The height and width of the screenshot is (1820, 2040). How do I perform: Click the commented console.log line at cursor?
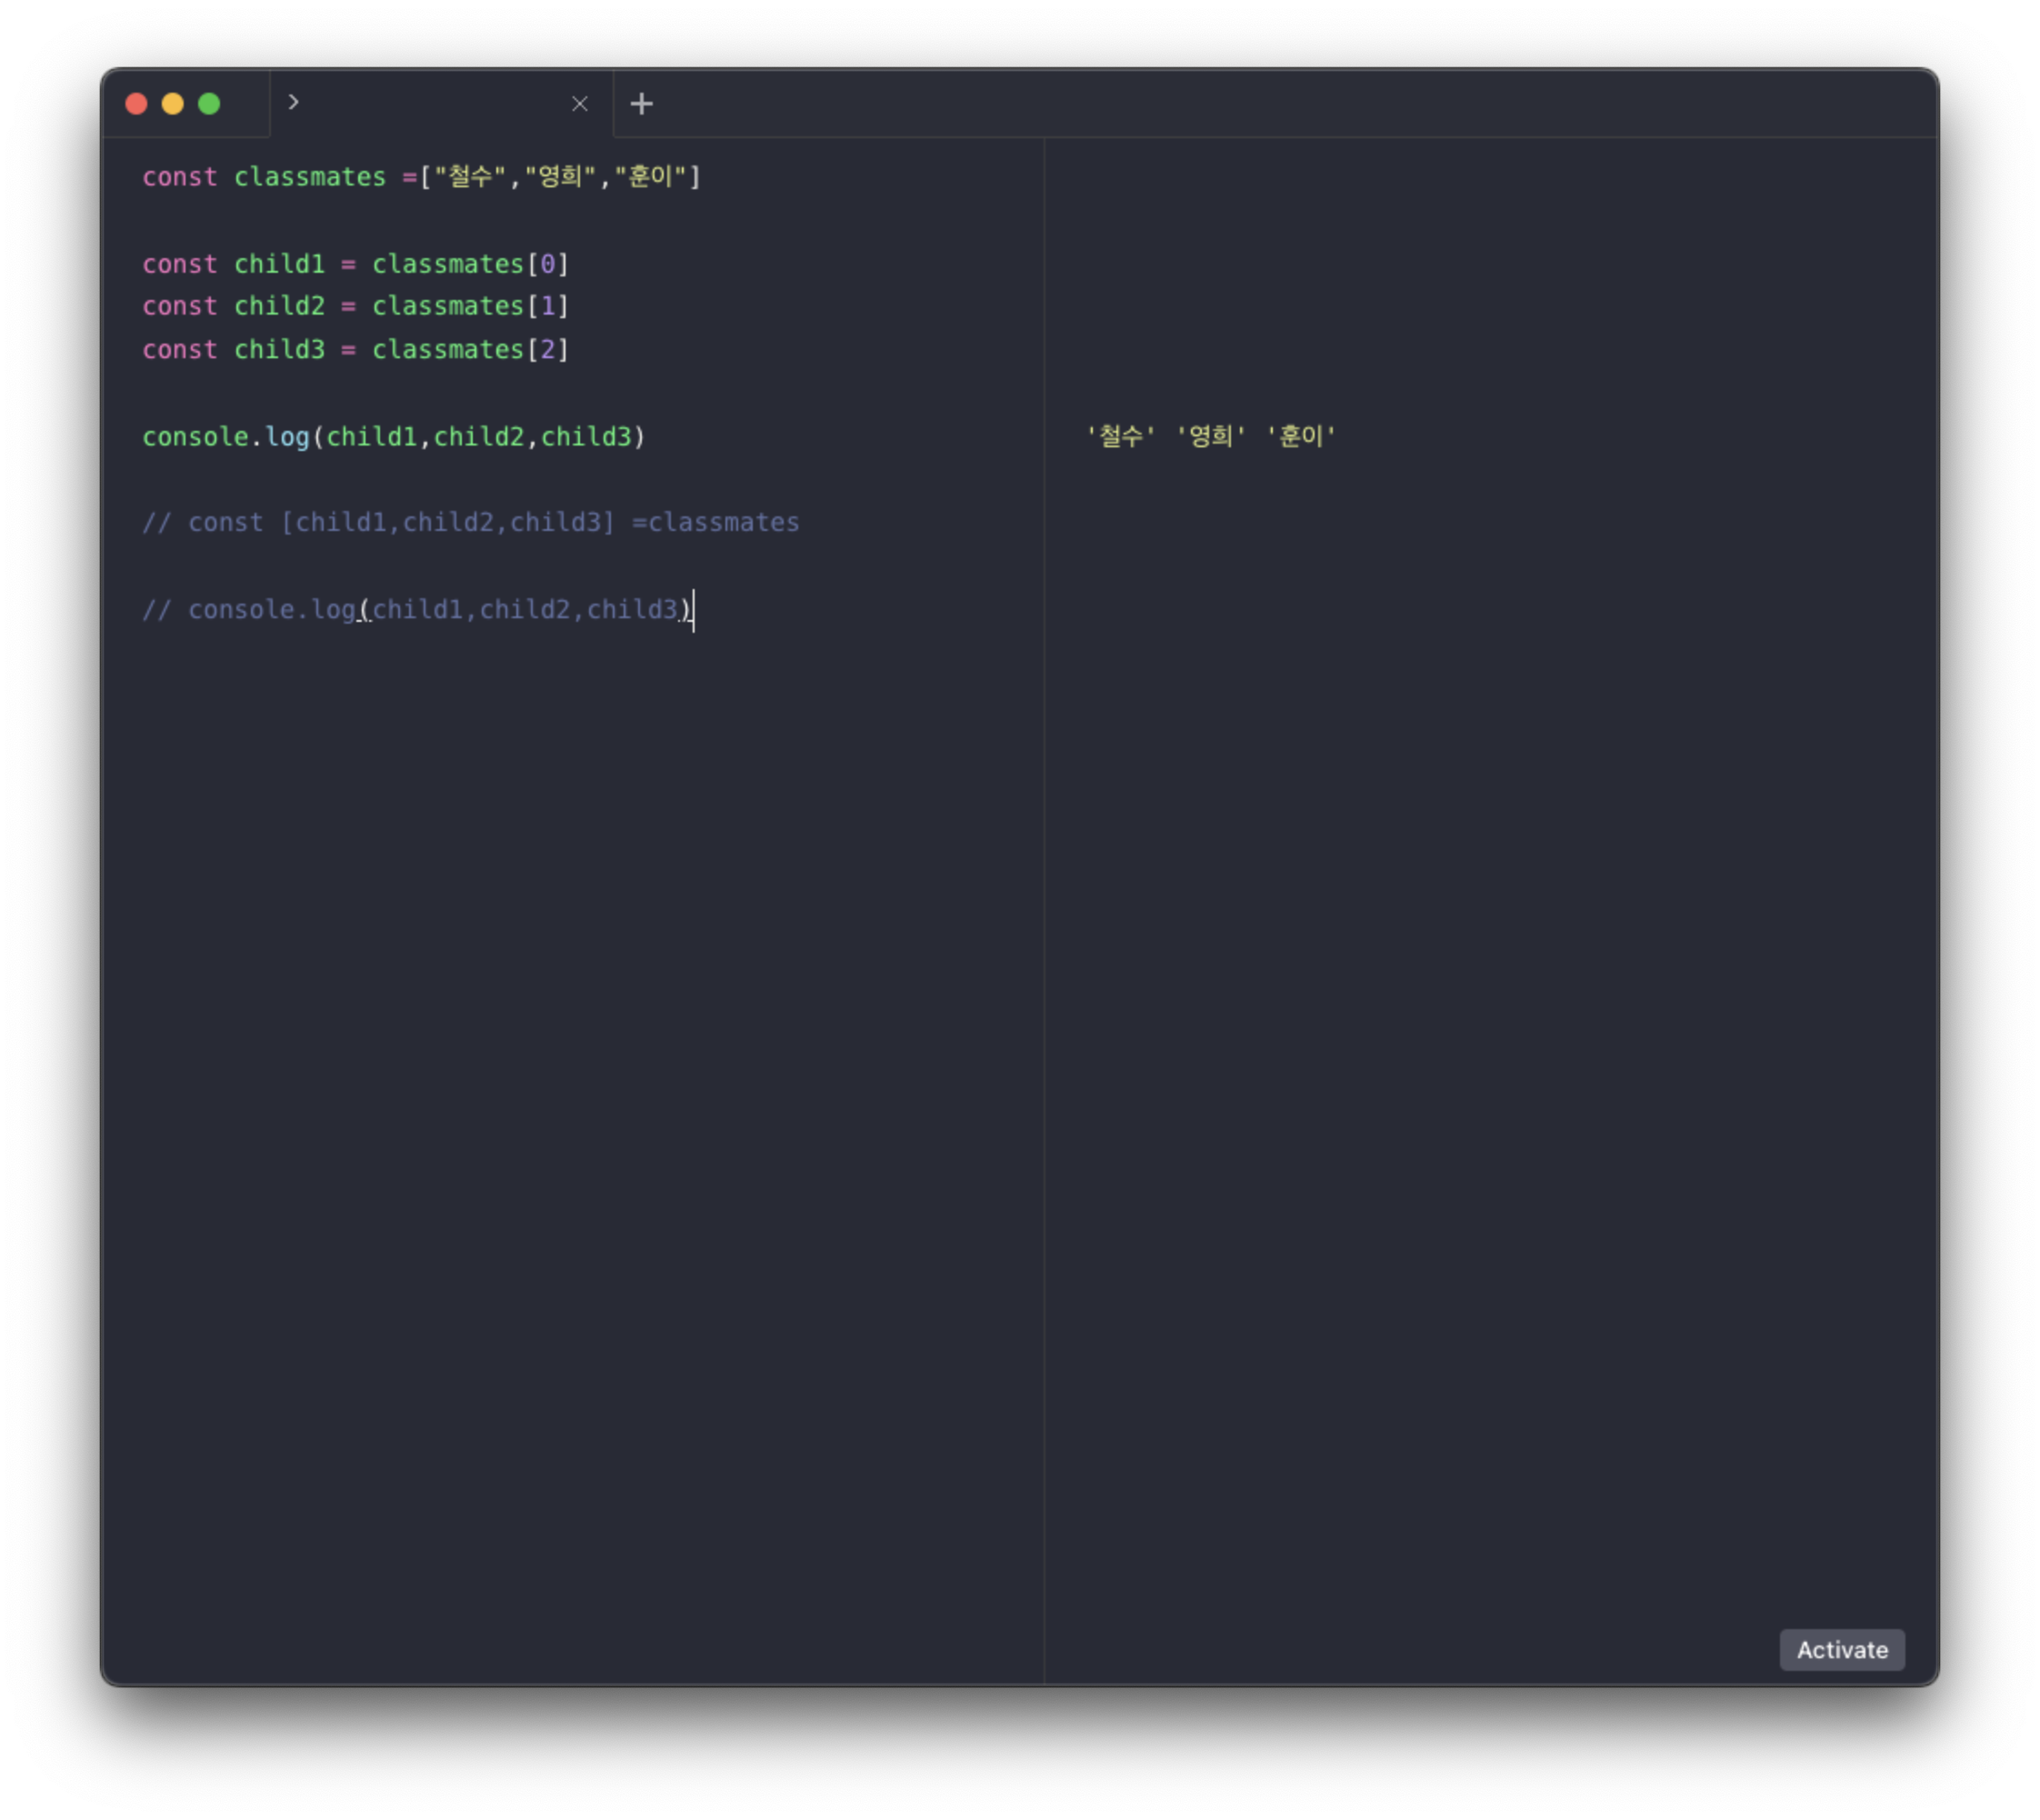pos(418,610)
